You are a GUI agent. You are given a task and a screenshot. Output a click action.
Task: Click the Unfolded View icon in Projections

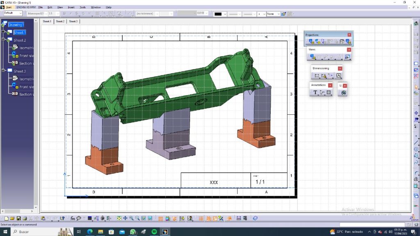tap(317, 41)
